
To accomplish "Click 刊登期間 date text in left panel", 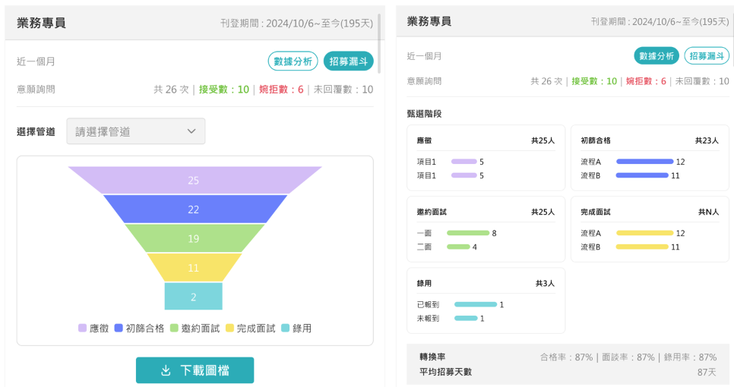I will [297, 24].
